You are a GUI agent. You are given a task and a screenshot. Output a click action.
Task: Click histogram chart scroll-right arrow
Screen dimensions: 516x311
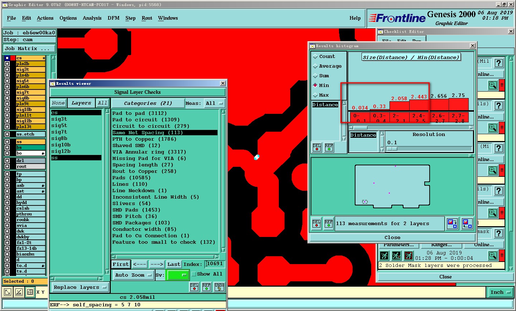pos(471,127)
